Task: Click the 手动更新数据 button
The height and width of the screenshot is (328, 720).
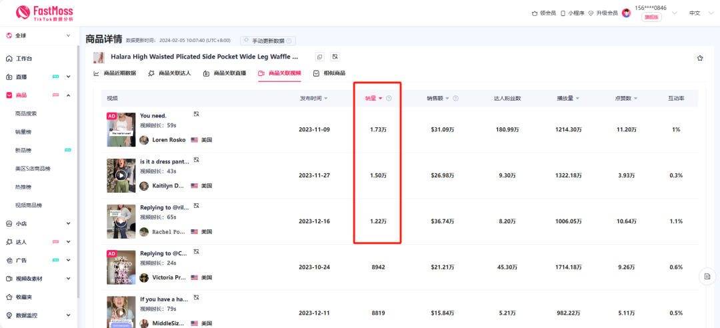Action: [x=268, y=41]
